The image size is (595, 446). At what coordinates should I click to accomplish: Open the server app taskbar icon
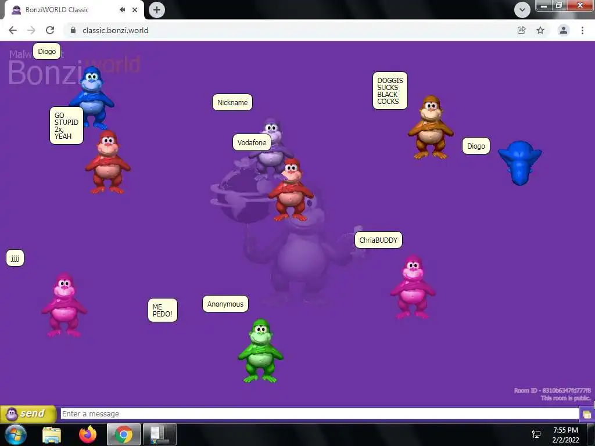[x=160, y=434]
